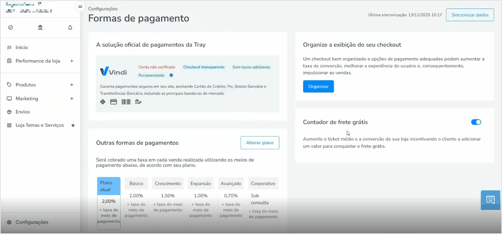This screenshot has width=502, height=234.
Task: Click Organize a exibição do seu checkout heading
Action: tap(352, 45)
